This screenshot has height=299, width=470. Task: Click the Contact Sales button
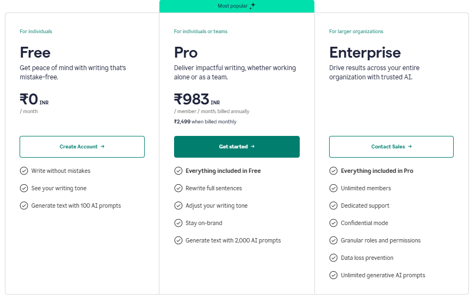click(391, 147)
